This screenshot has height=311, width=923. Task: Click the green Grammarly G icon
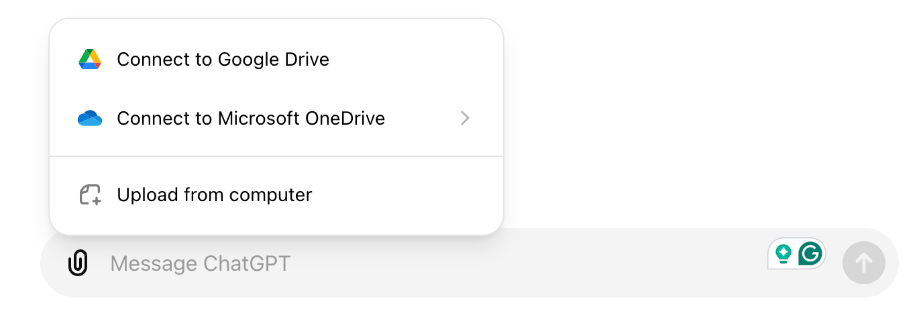pos(810,253)
